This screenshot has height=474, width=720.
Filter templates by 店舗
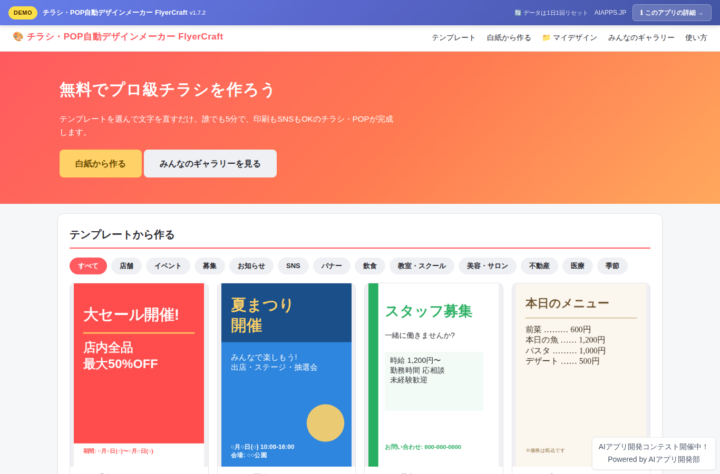[x=127, y=266]
